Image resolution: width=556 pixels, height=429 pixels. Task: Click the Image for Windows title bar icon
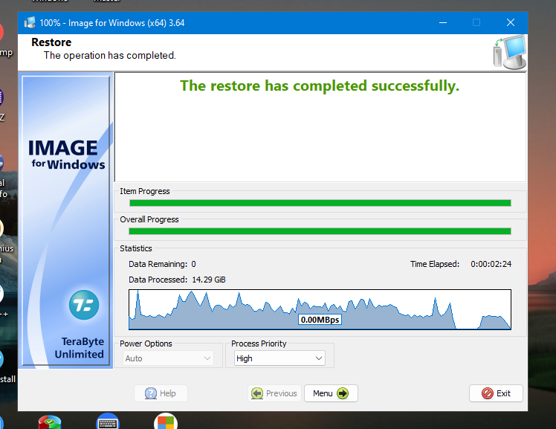(30, 23)
